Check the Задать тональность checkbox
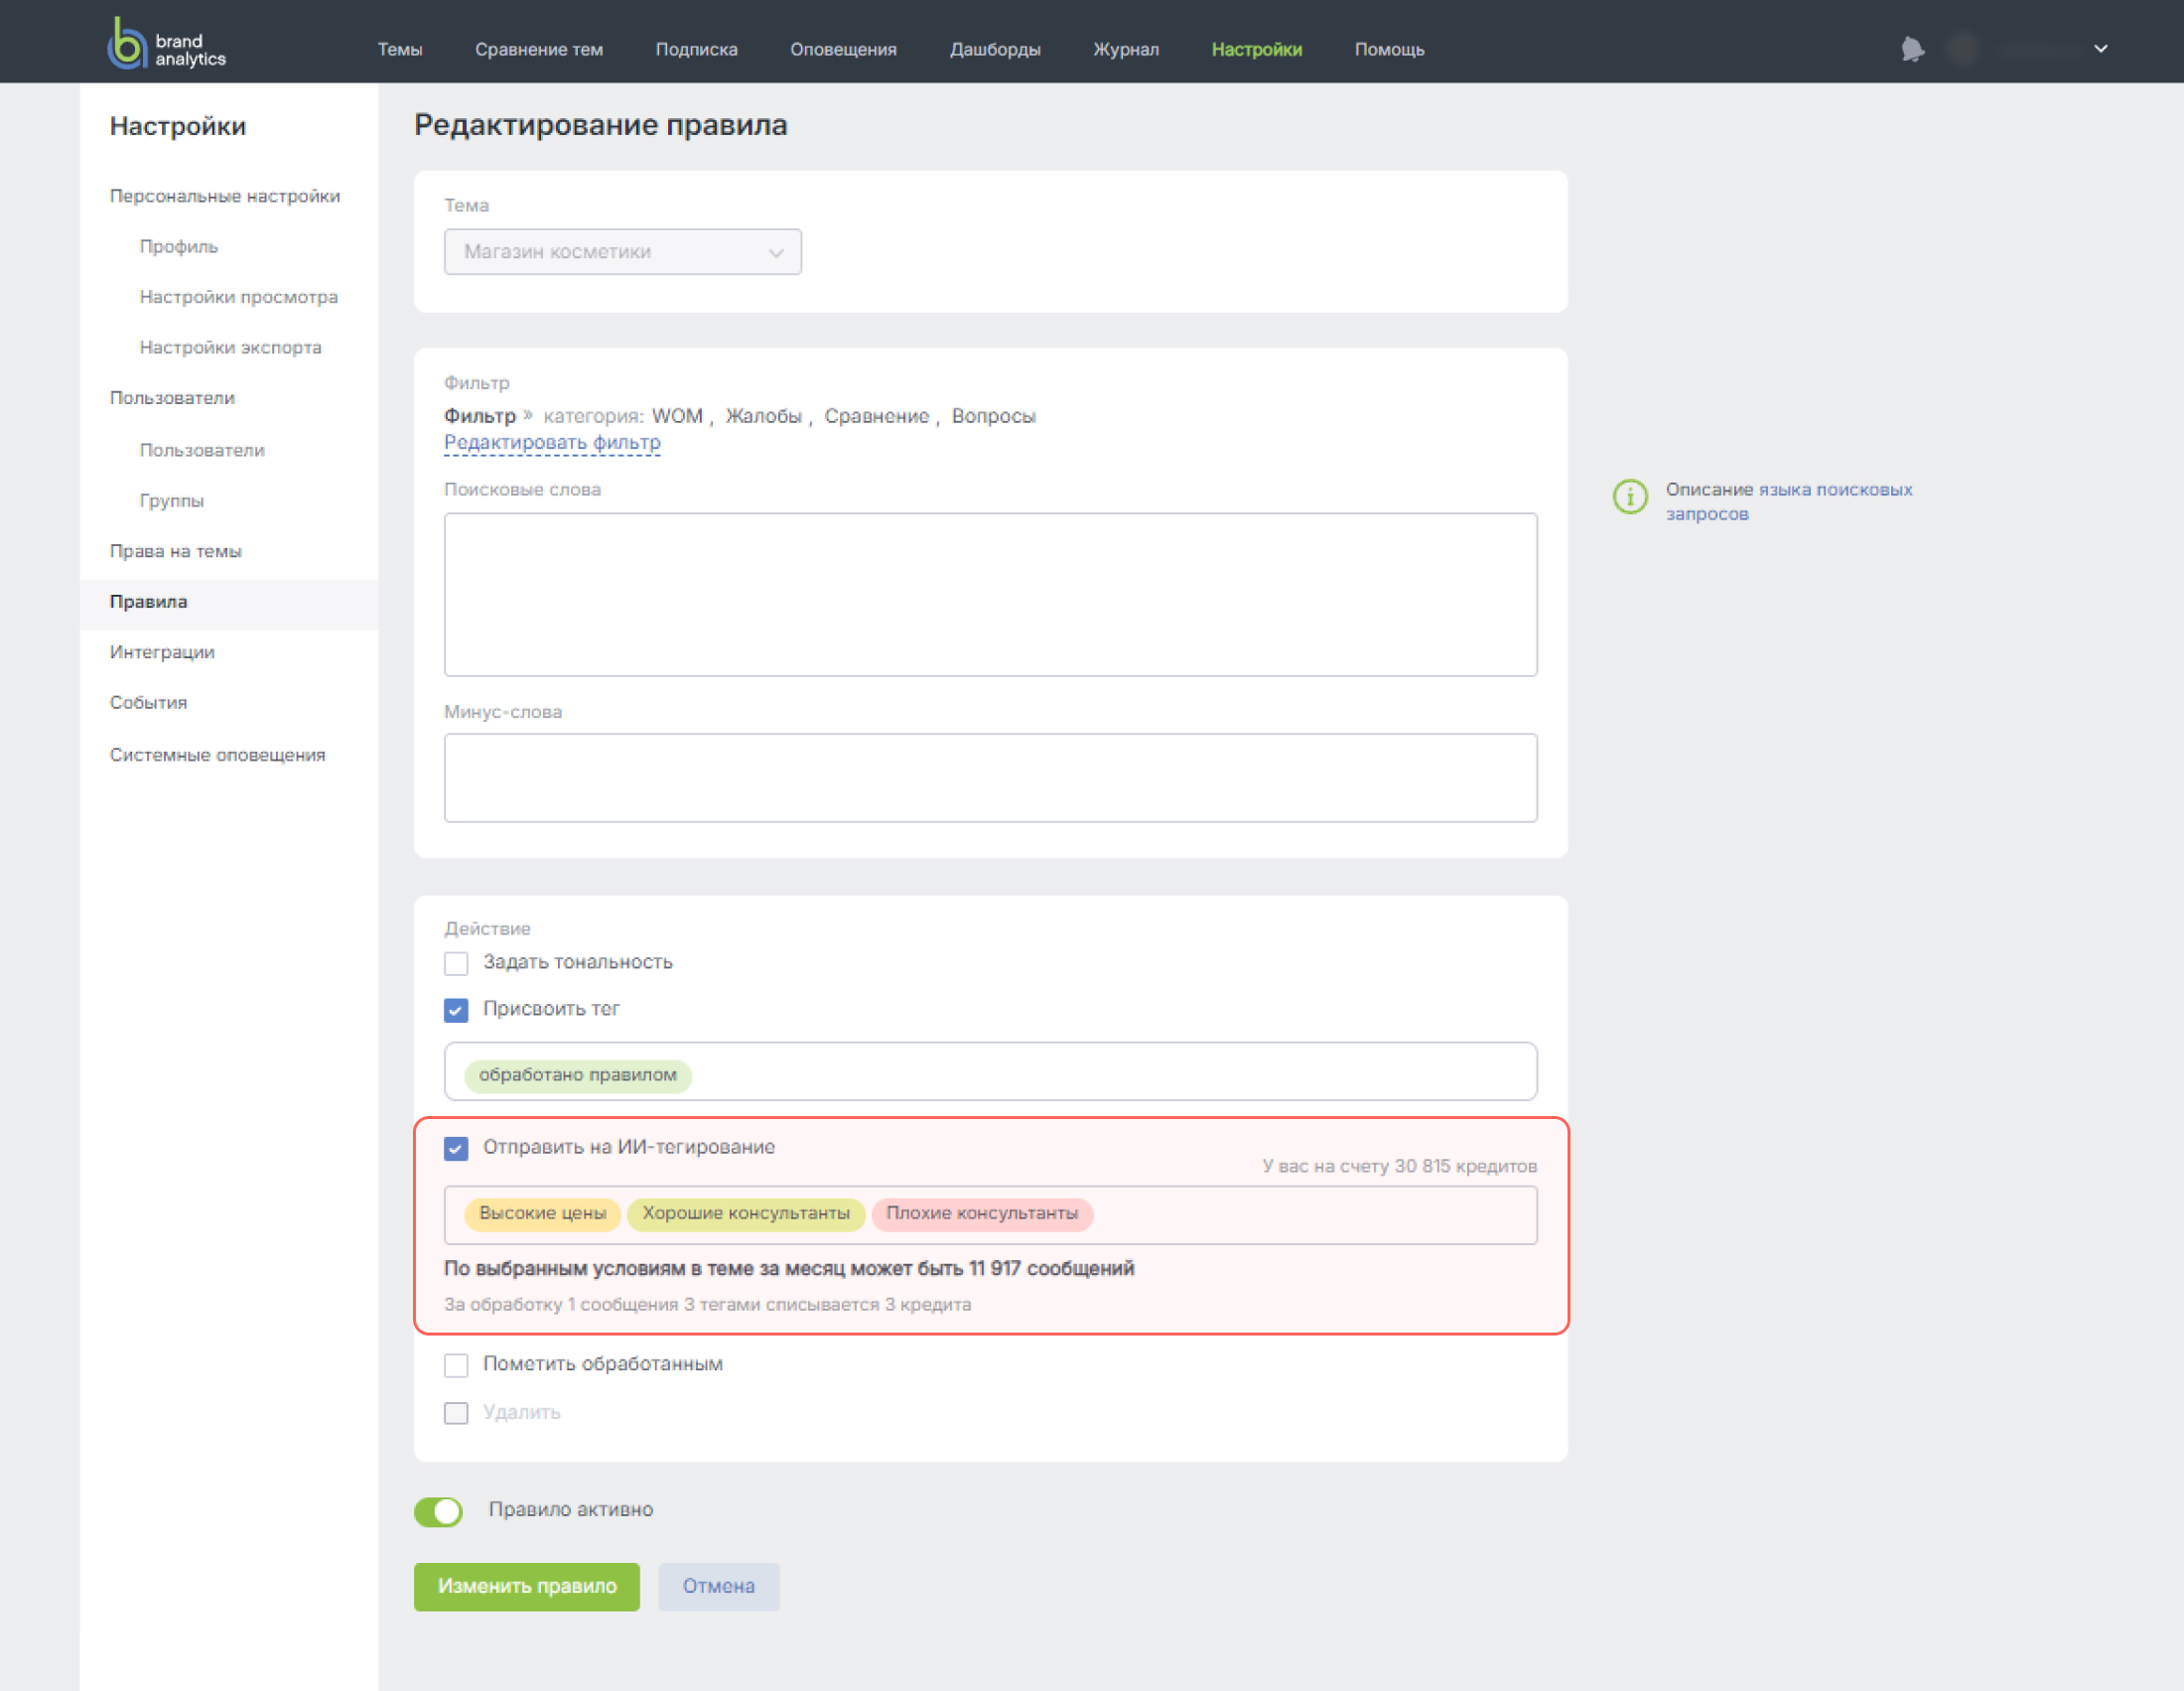 (x=456, y=962)
